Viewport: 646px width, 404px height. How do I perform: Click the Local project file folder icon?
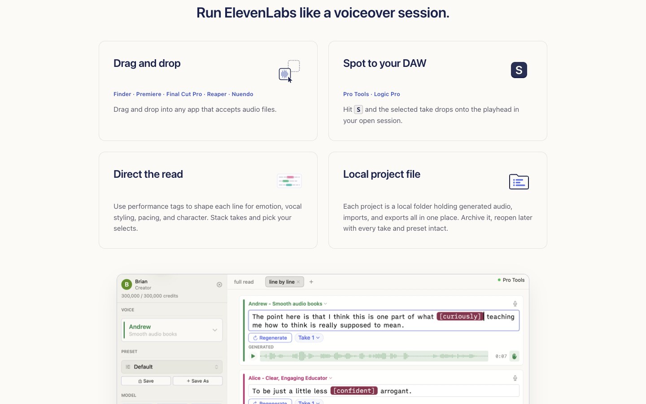pos(519,182)
